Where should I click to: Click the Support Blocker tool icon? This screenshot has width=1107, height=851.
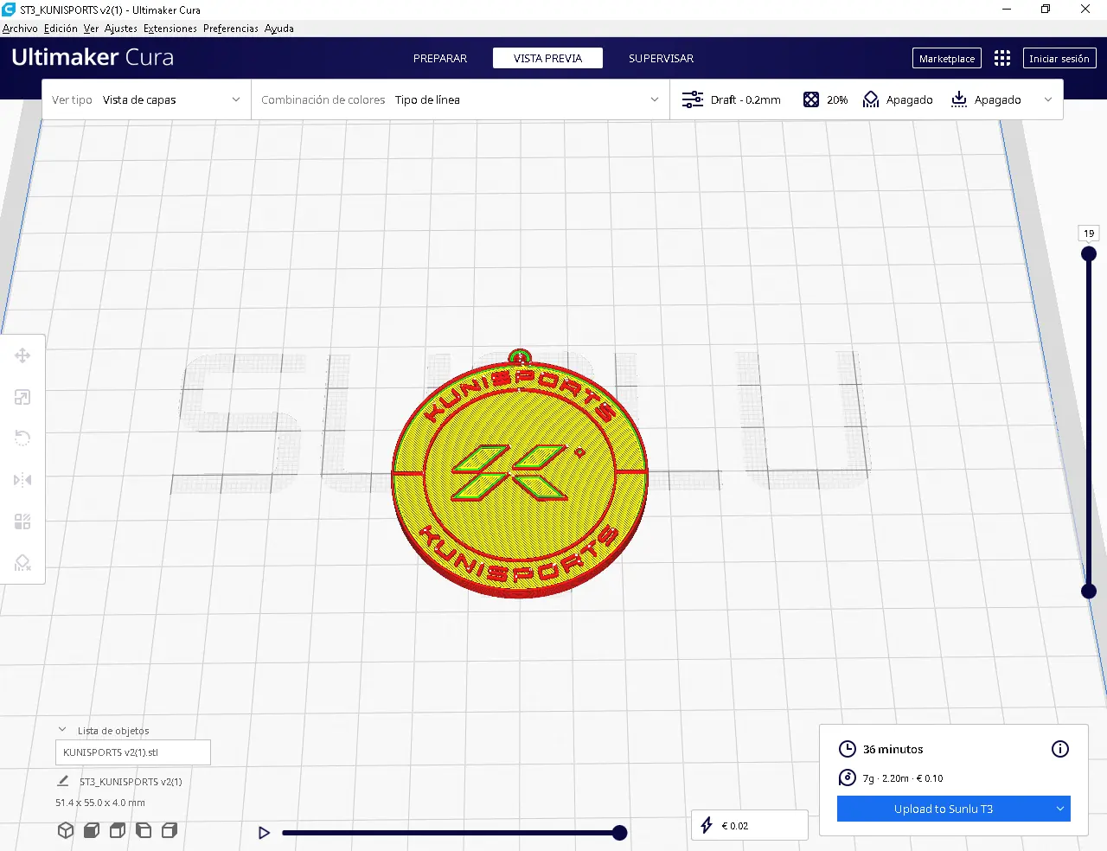(22, 563)
